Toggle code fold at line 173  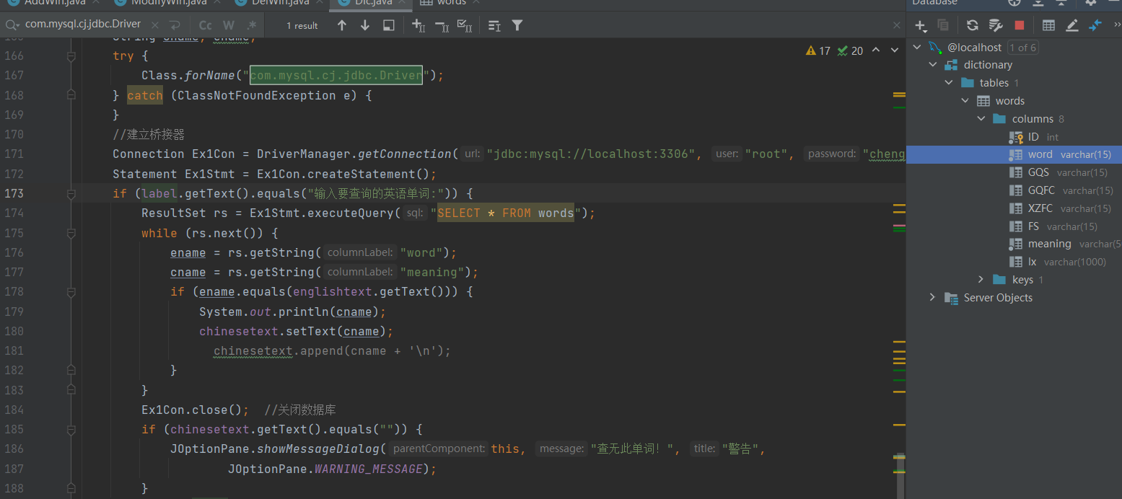click(71, 193)
